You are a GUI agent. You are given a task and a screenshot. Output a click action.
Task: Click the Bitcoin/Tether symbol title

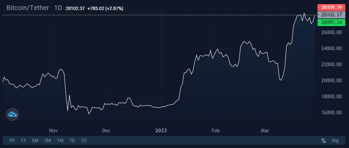coord(27,8)
